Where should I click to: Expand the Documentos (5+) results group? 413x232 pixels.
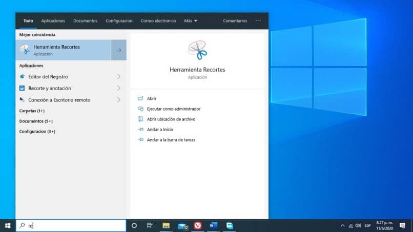click(x=36, y=121)
